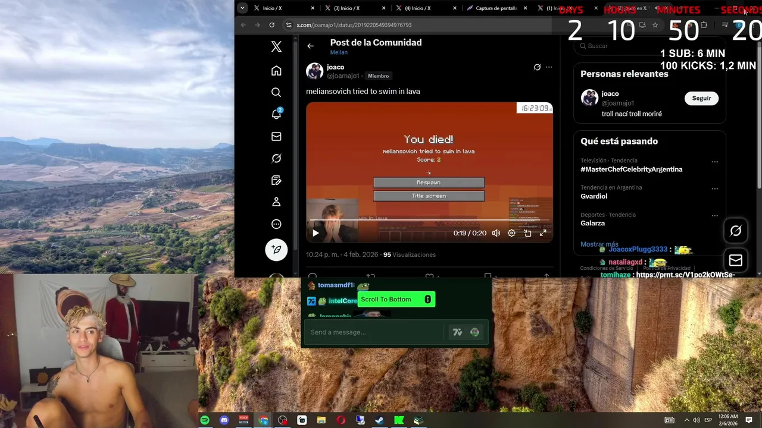Image resolution: width=762 pixels, height=428 pixels.
Task: View site information icon in address bar
Action: [x=289, y=25]
